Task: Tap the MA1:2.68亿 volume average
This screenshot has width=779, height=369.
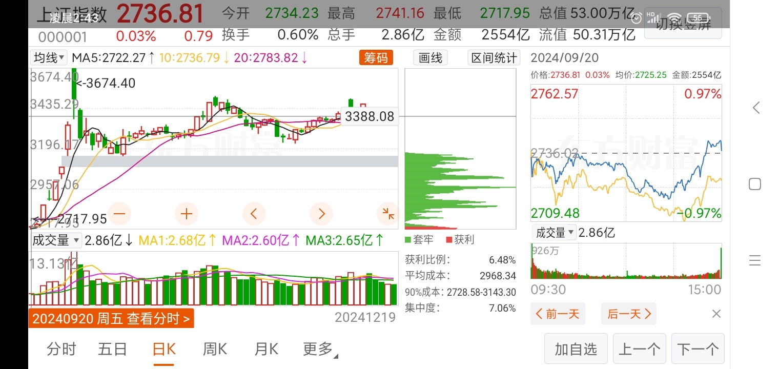Action: (x=177, y=240)
